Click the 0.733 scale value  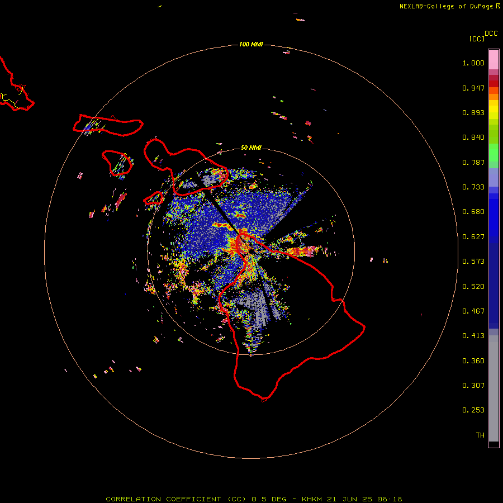tap(473, 187)
